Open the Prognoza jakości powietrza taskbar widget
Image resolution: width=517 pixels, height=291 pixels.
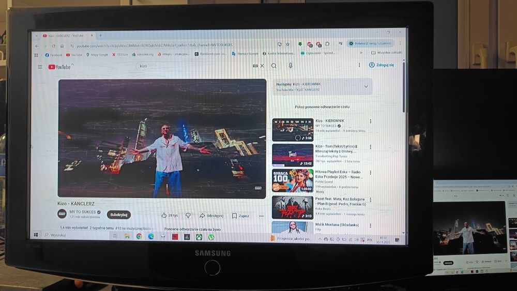click(x=291, y=238)
